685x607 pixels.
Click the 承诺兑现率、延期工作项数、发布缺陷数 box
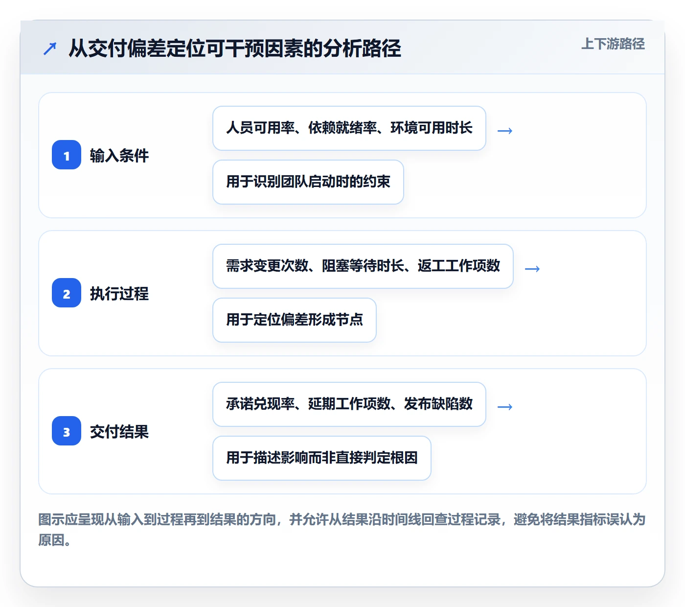click(349, 404)
